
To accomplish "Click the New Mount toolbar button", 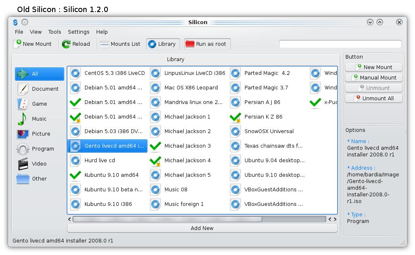I will (32, 44).
